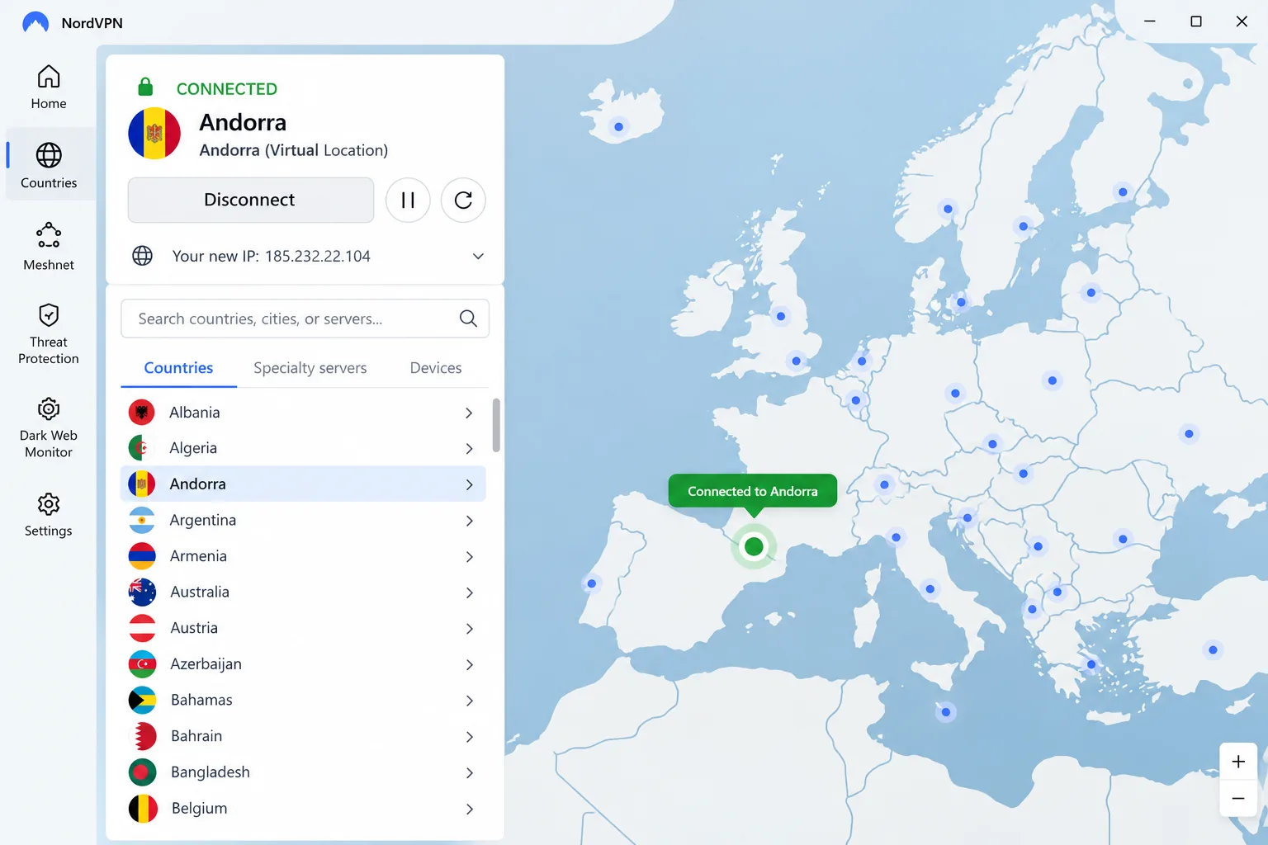Maximize the NordVPN window
The width and height of the screenshot is (1268, 845).
(1195, 21)
